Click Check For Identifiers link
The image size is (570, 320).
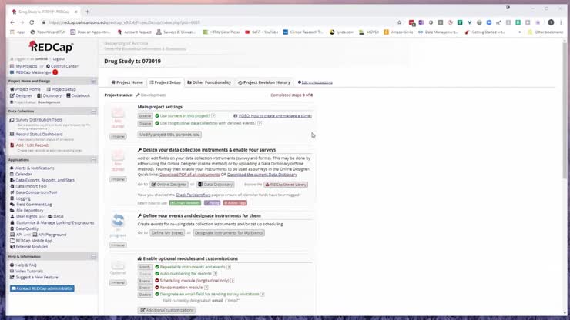(x=193, y=195)
